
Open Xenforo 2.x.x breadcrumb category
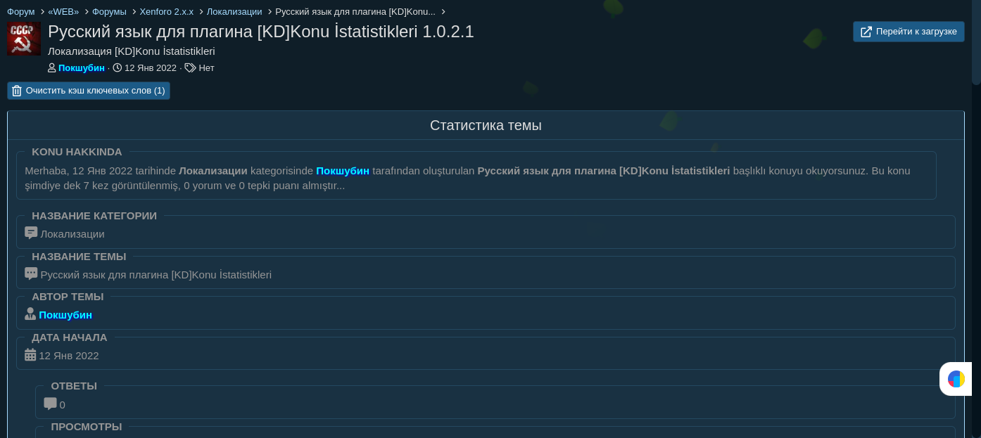coord(166,12)
